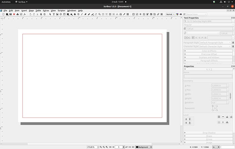235x149 pixels.
Task: Open the Normal Vision dropdown
Action: point(196,14)
